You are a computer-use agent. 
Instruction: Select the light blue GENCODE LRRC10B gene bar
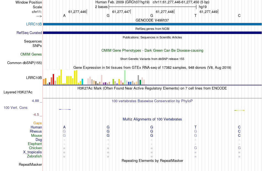pyautogui.click(x=152, y=24)
